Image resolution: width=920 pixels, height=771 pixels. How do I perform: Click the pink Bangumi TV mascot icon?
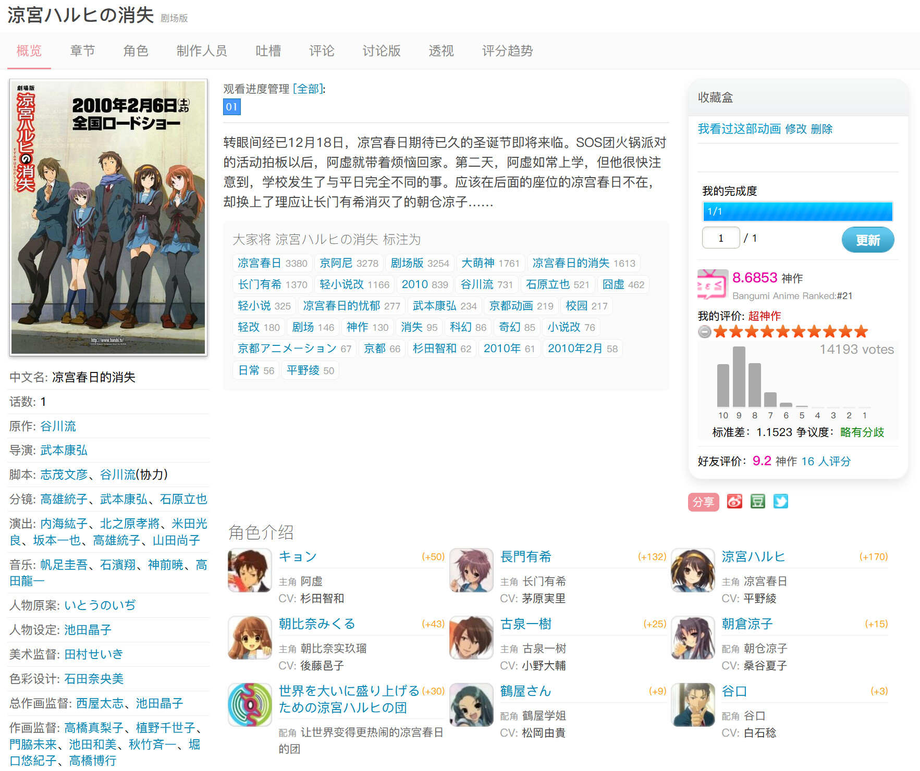[713, 284]
